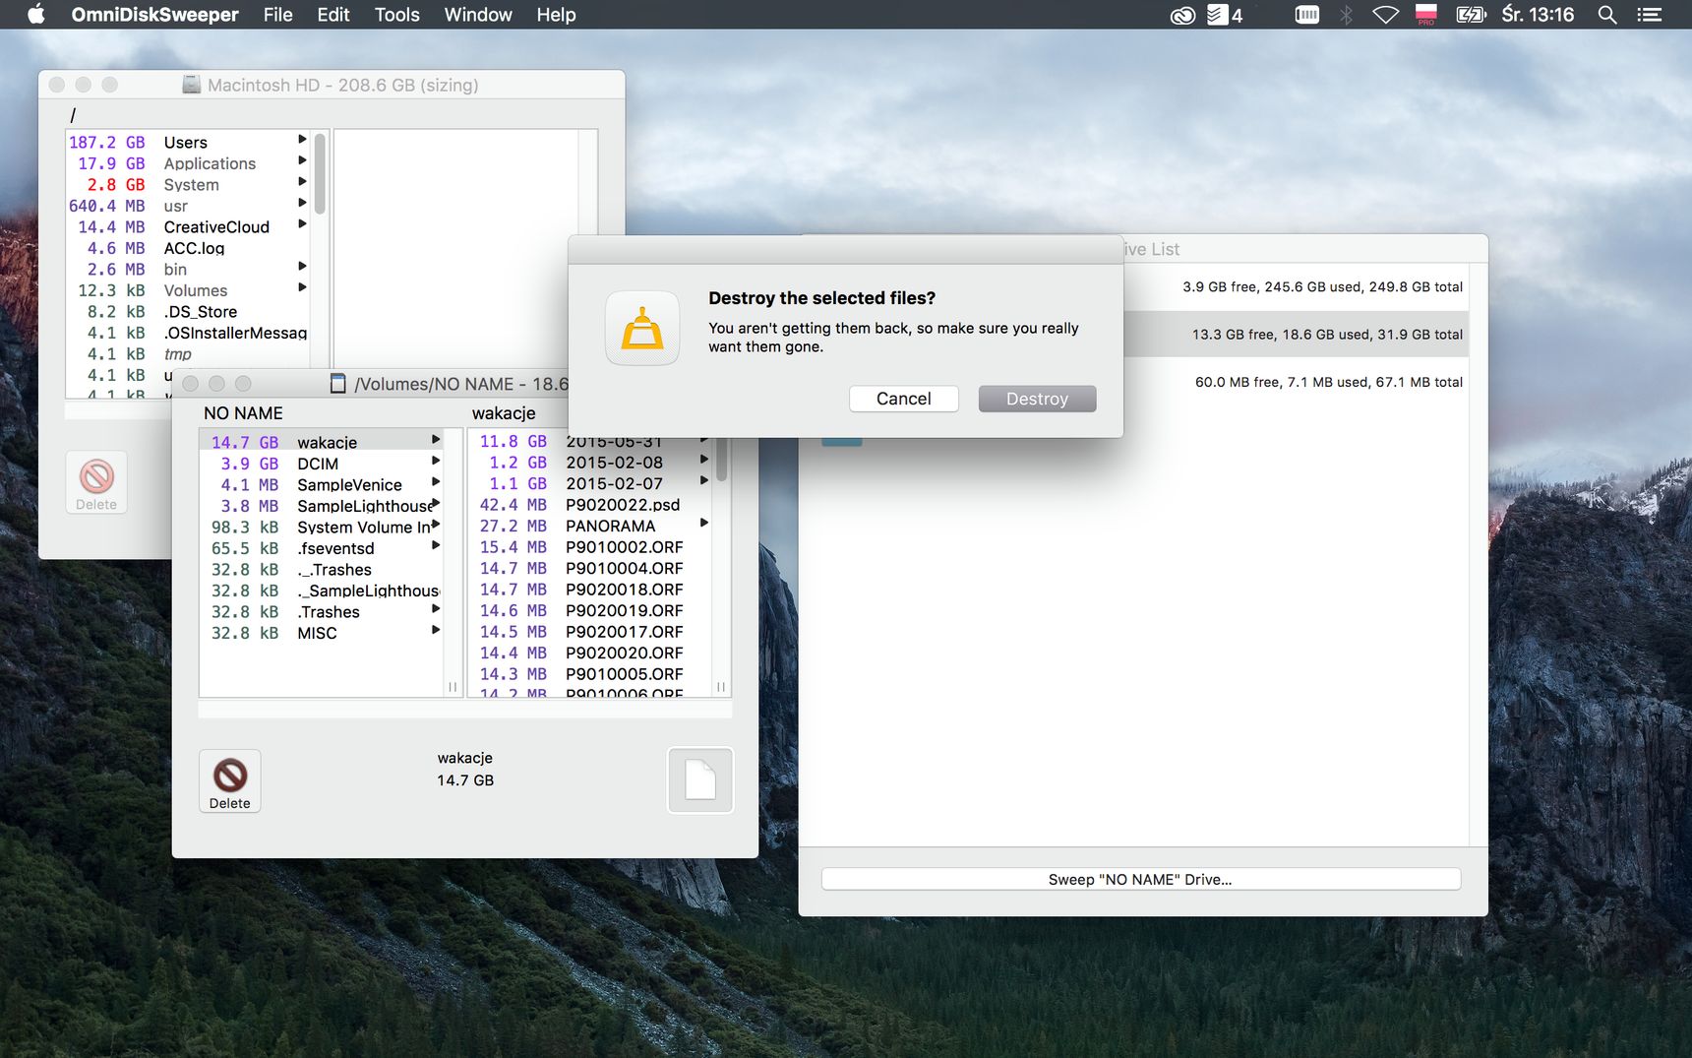Open the Bluetooth menu bar icon
The height and width of the screenshot is (1058, 1692).
pos(1347,15)
